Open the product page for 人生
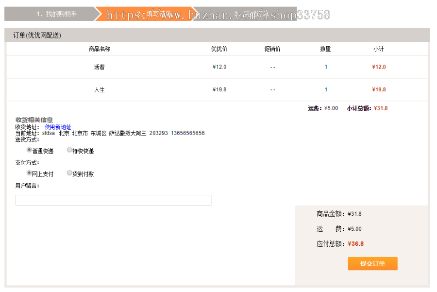Viewport: 437px width, 292px height. [100, 89]
